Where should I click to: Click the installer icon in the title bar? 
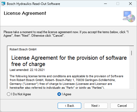3,4
